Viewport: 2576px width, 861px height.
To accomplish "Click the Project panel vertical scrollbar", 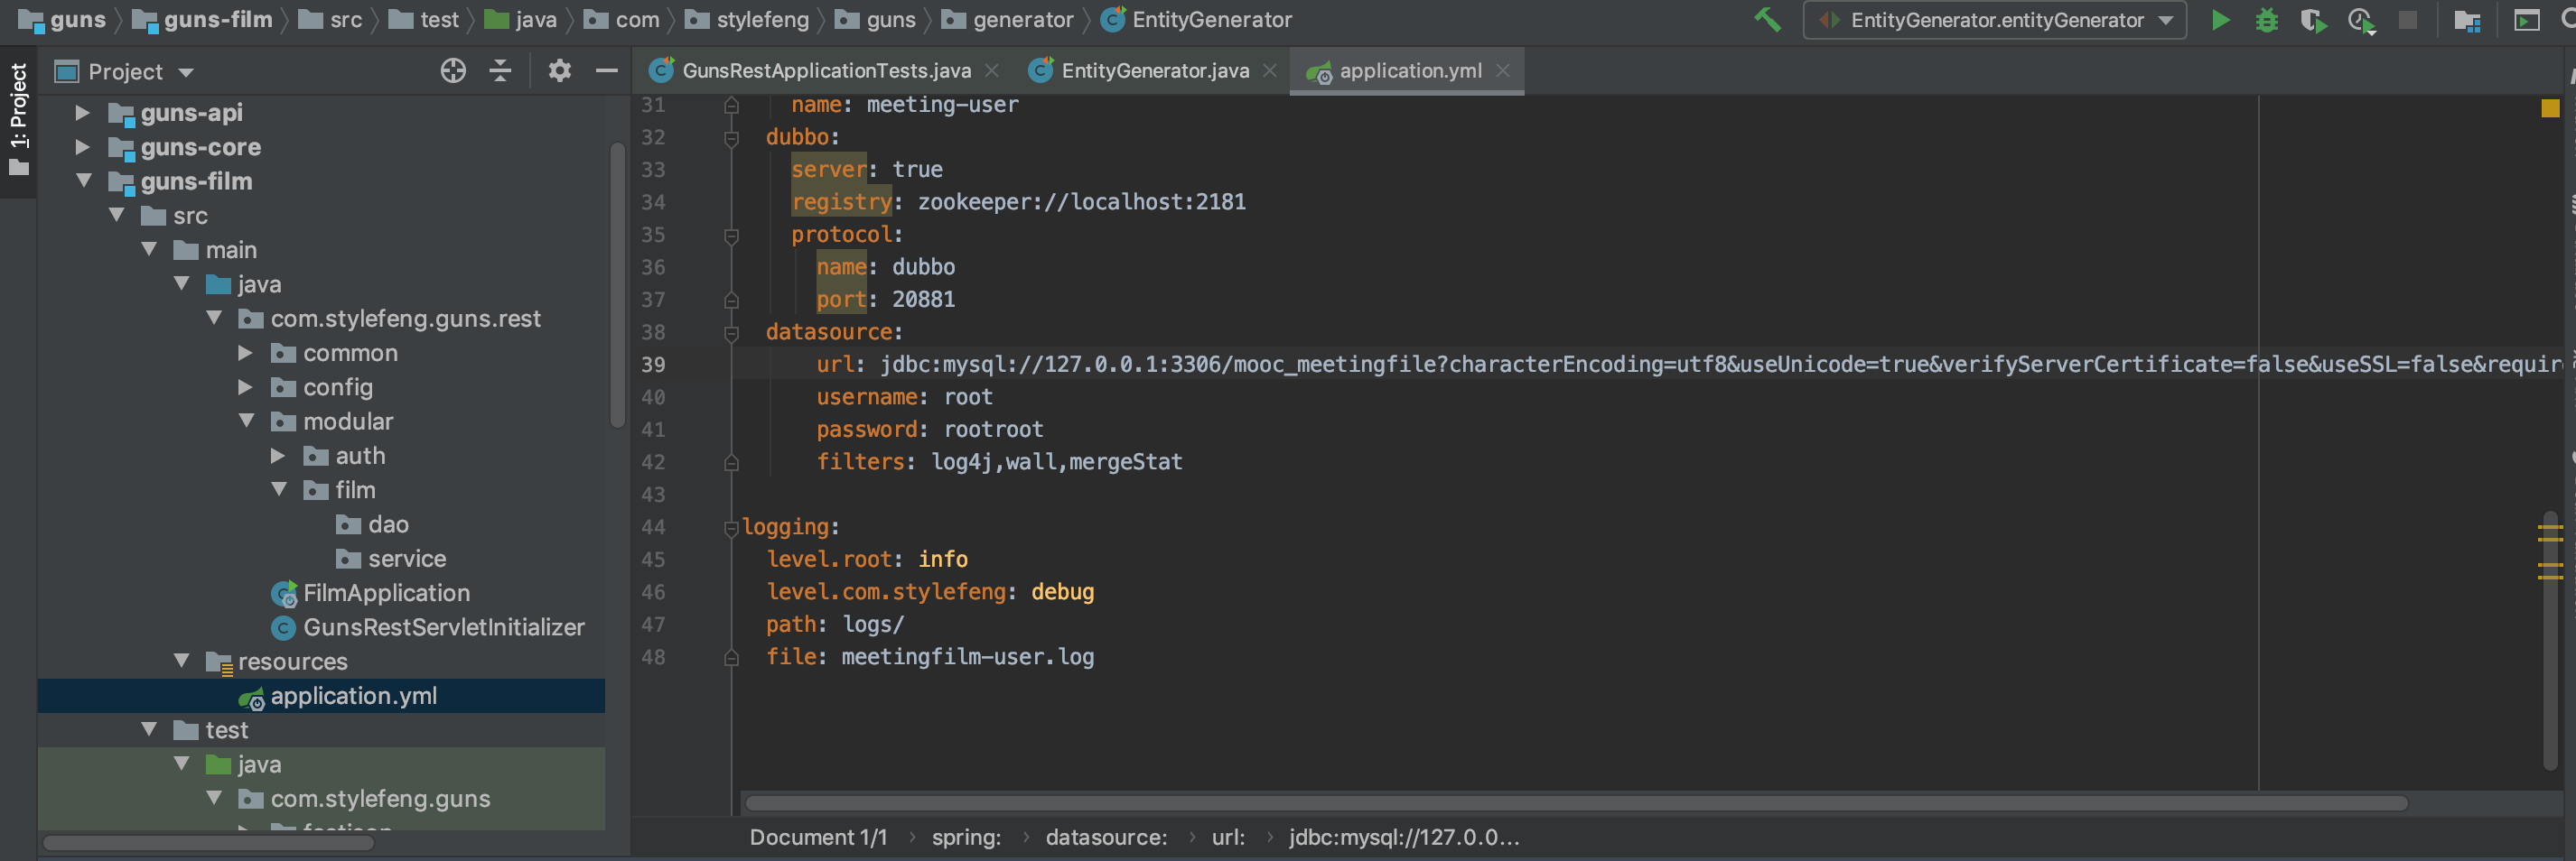I will pos(617,286).
